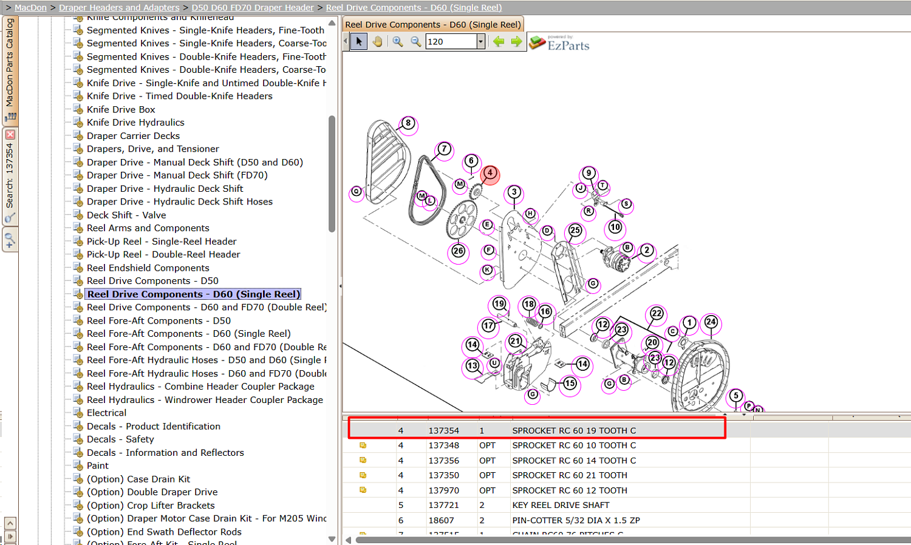
Task: Go to previous diagram with green left arrow
Action: coord(499,41)
